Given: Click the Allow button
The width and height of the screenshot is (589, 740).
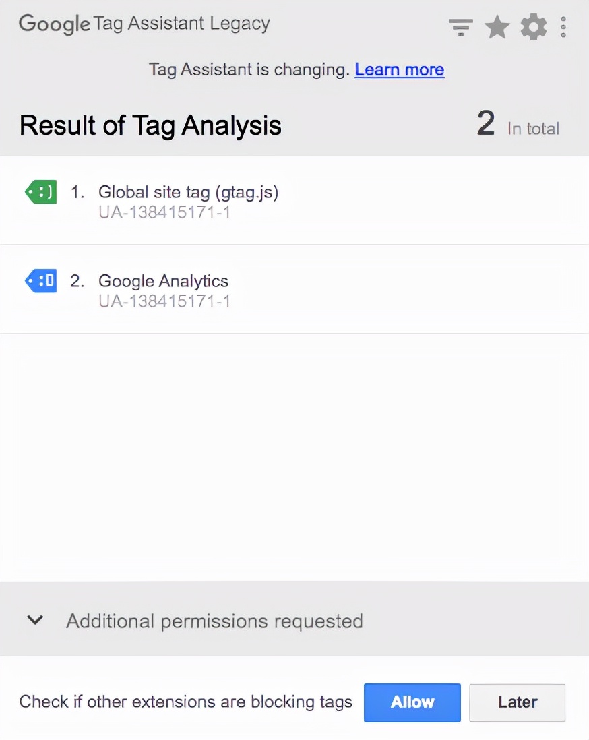Looking at the screenshot, I should [x=412, y=702].
